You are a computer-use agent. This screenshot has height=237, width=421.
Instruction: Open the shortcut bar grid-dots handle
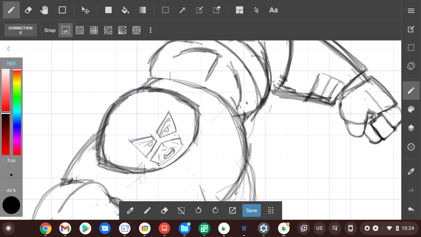271,210
